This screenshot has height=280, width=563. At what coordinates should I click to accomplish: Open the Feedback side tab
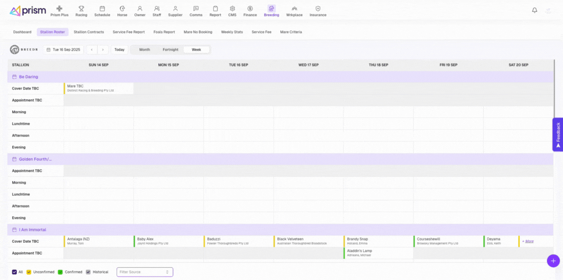point(558,135)
